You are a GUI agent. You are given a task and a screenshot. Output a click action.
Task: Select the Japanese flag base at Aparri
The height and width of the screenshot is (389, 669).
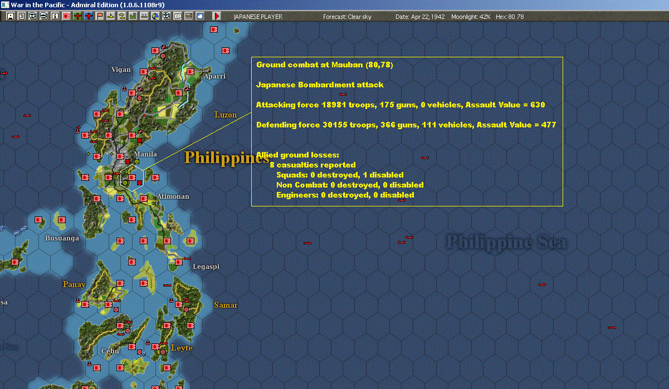(190, 71)
